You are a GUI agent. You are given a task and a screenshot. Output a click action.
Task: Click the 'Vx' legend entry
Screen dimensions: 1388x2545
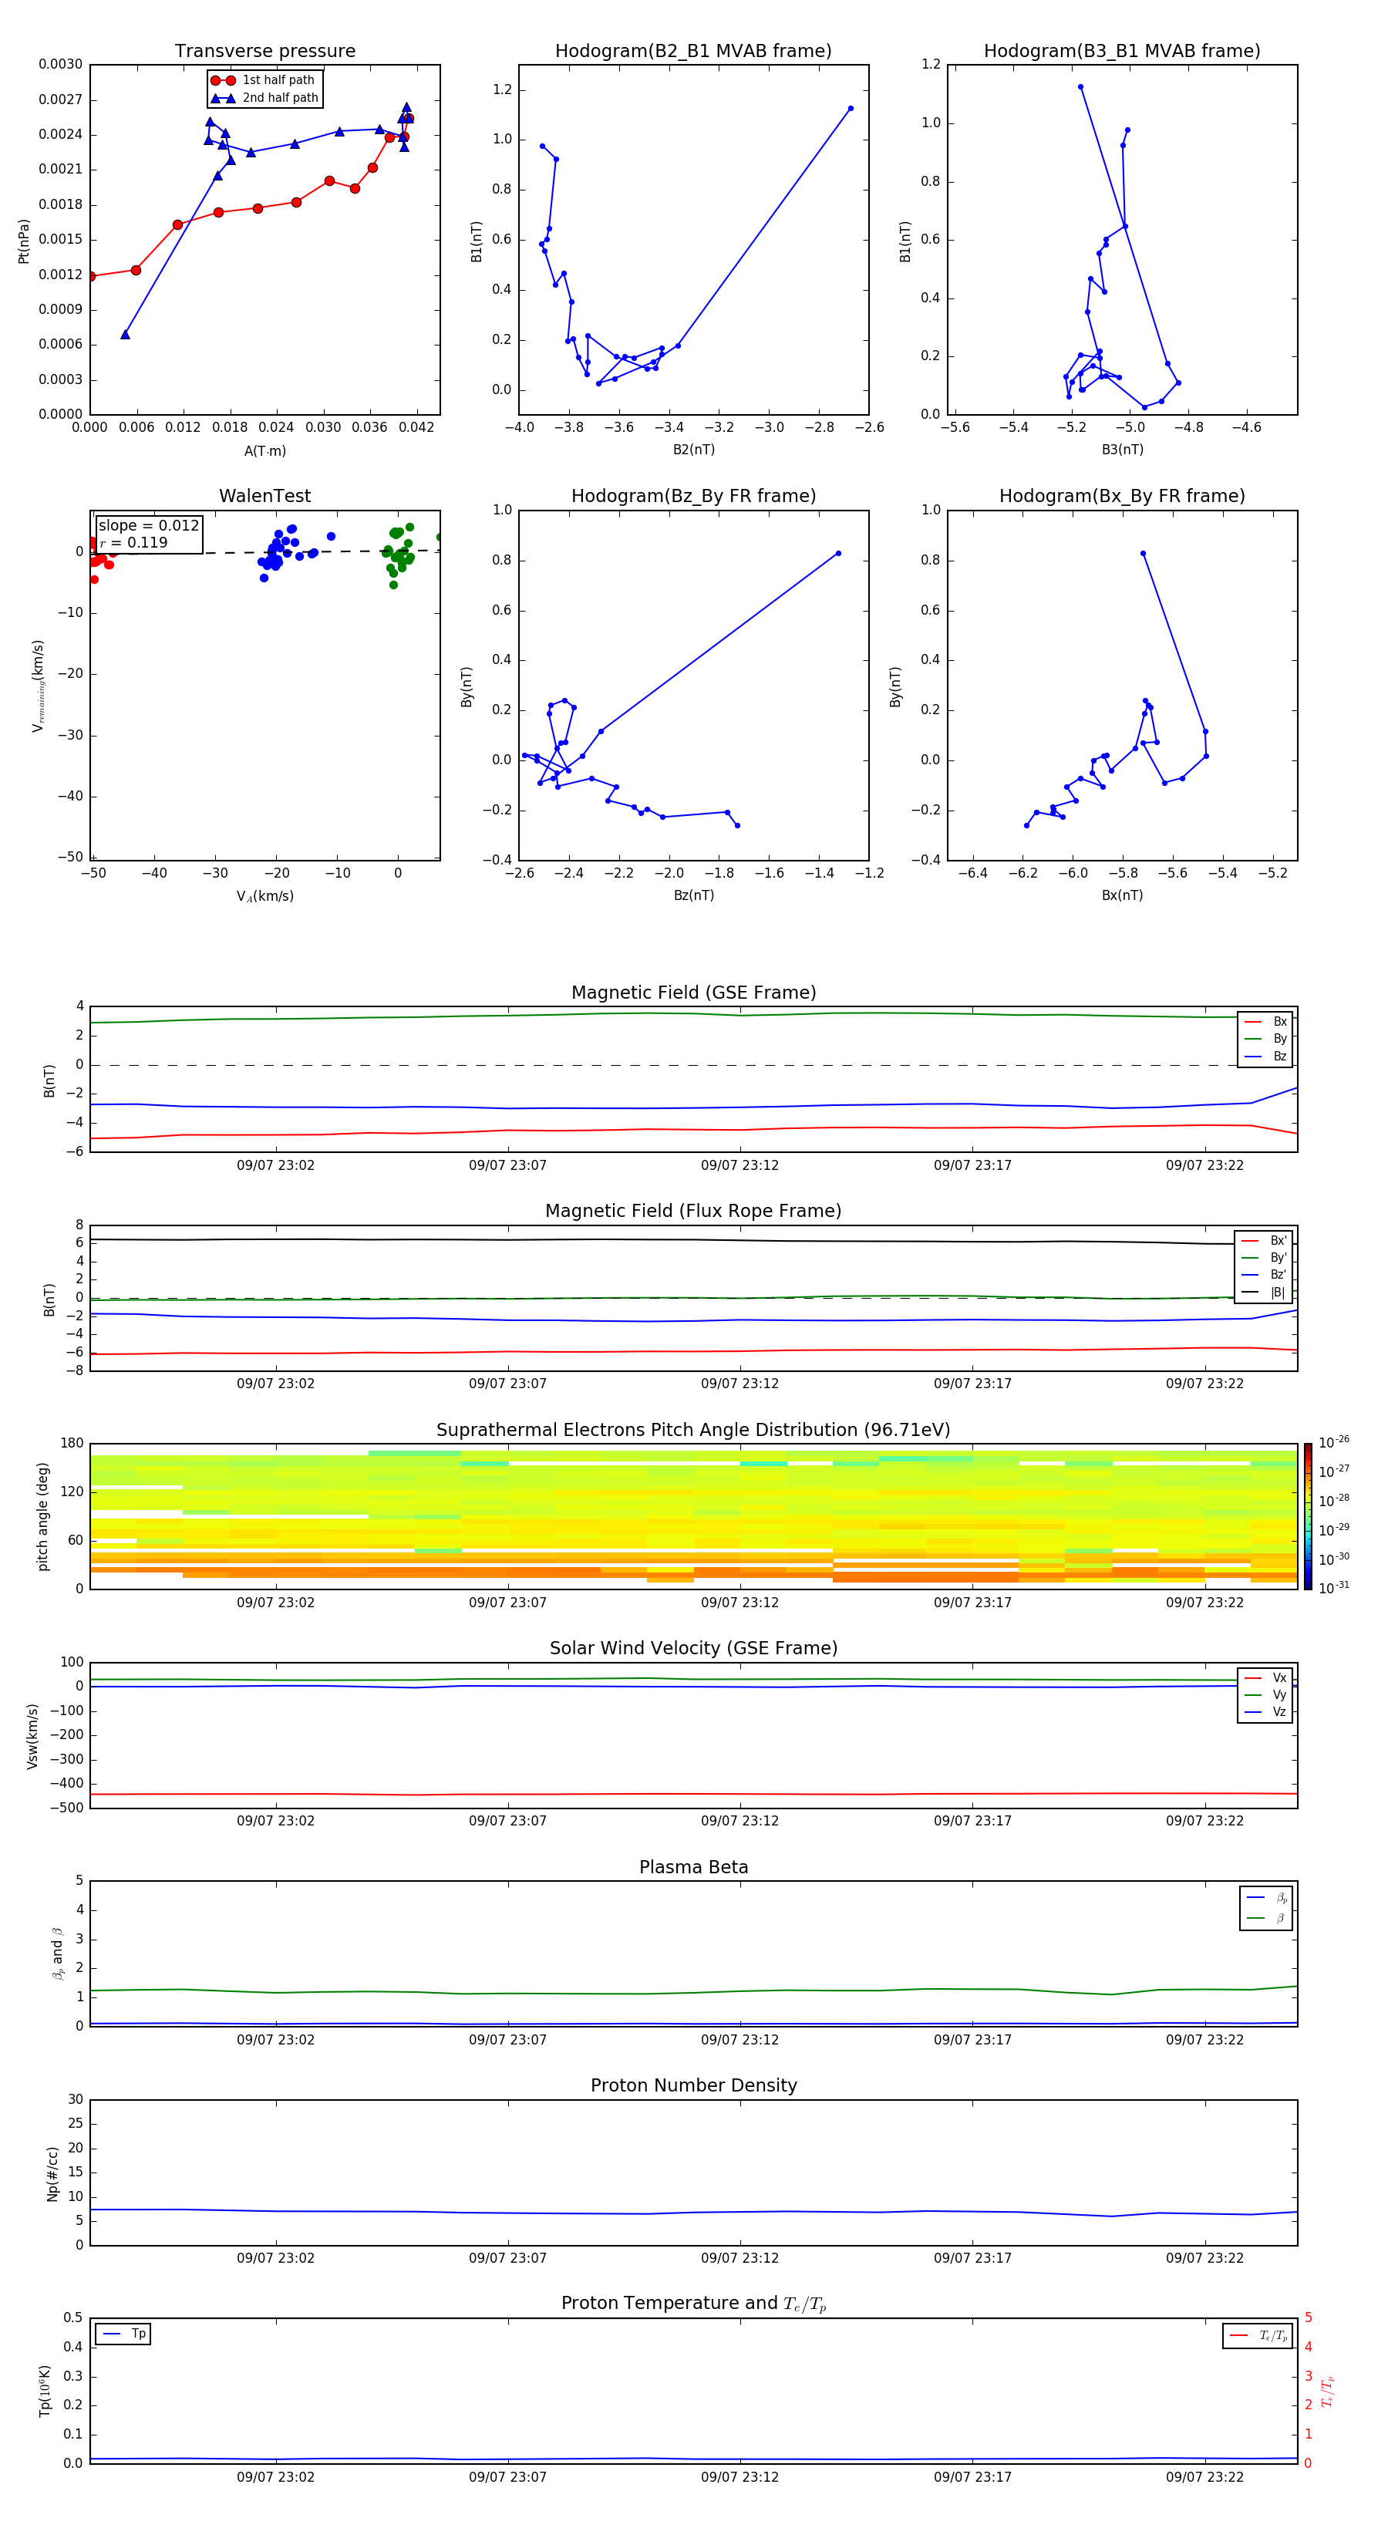click(x=1265, y=1677)
